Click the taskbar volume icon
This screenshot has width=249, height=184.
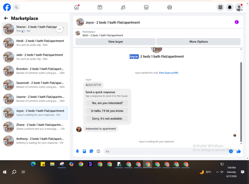tap(222, 172)
